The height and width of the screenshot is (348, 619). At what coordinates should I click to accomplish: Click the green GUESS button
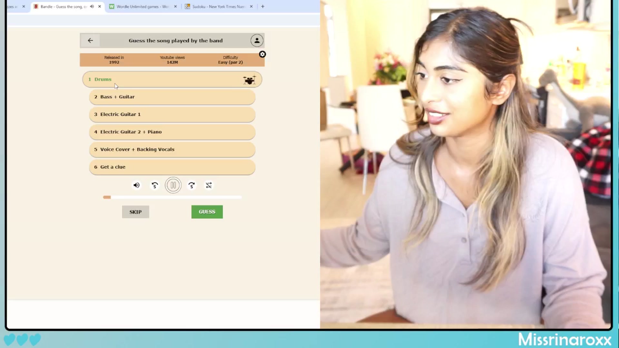(207, 212)
